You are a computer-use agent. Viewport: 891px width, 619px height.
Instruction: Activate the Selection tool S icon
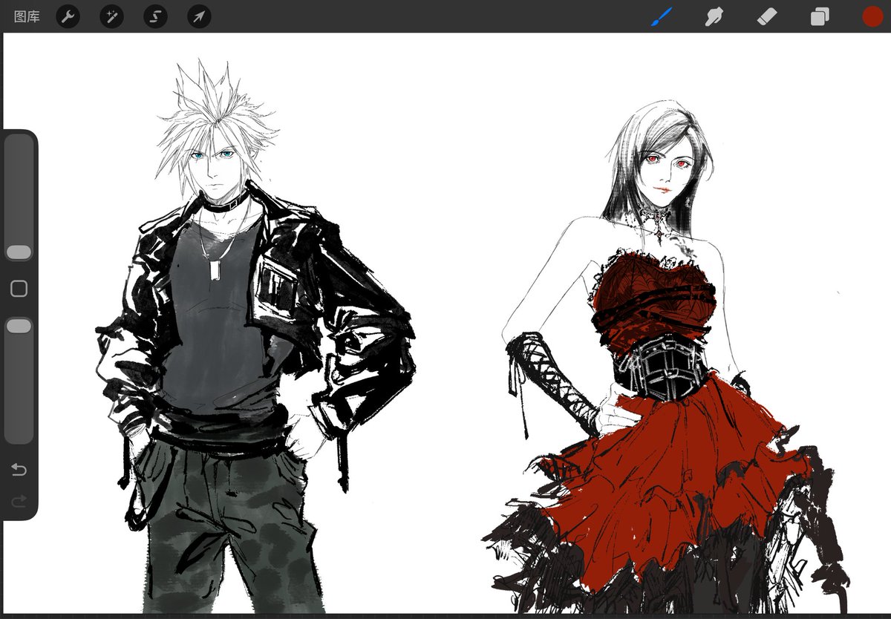point(155,16)
